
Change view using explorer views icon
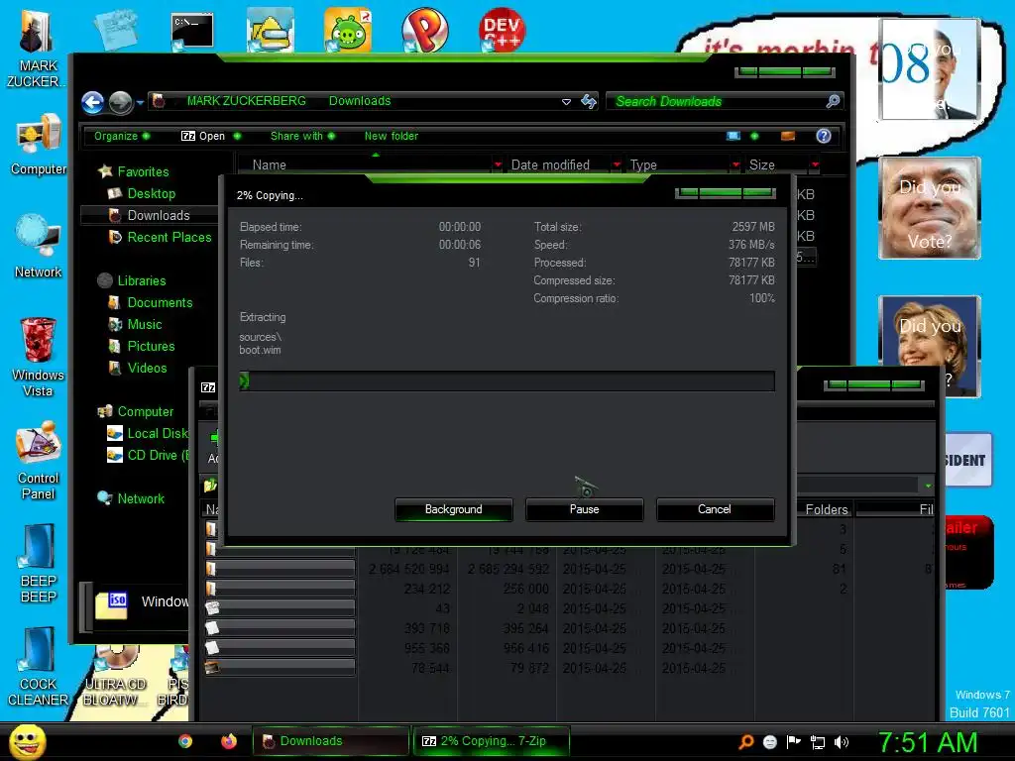pos(733,136)
